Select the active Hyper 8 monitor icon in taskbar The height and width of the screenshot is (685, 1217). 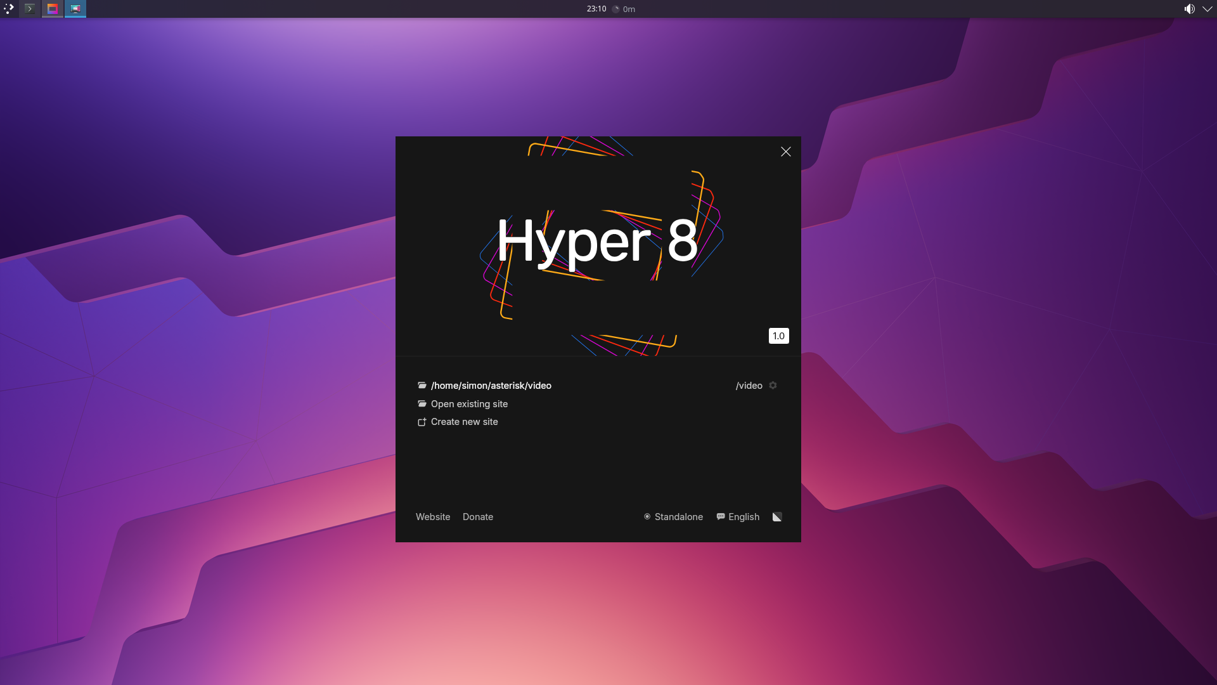[75, 9]
